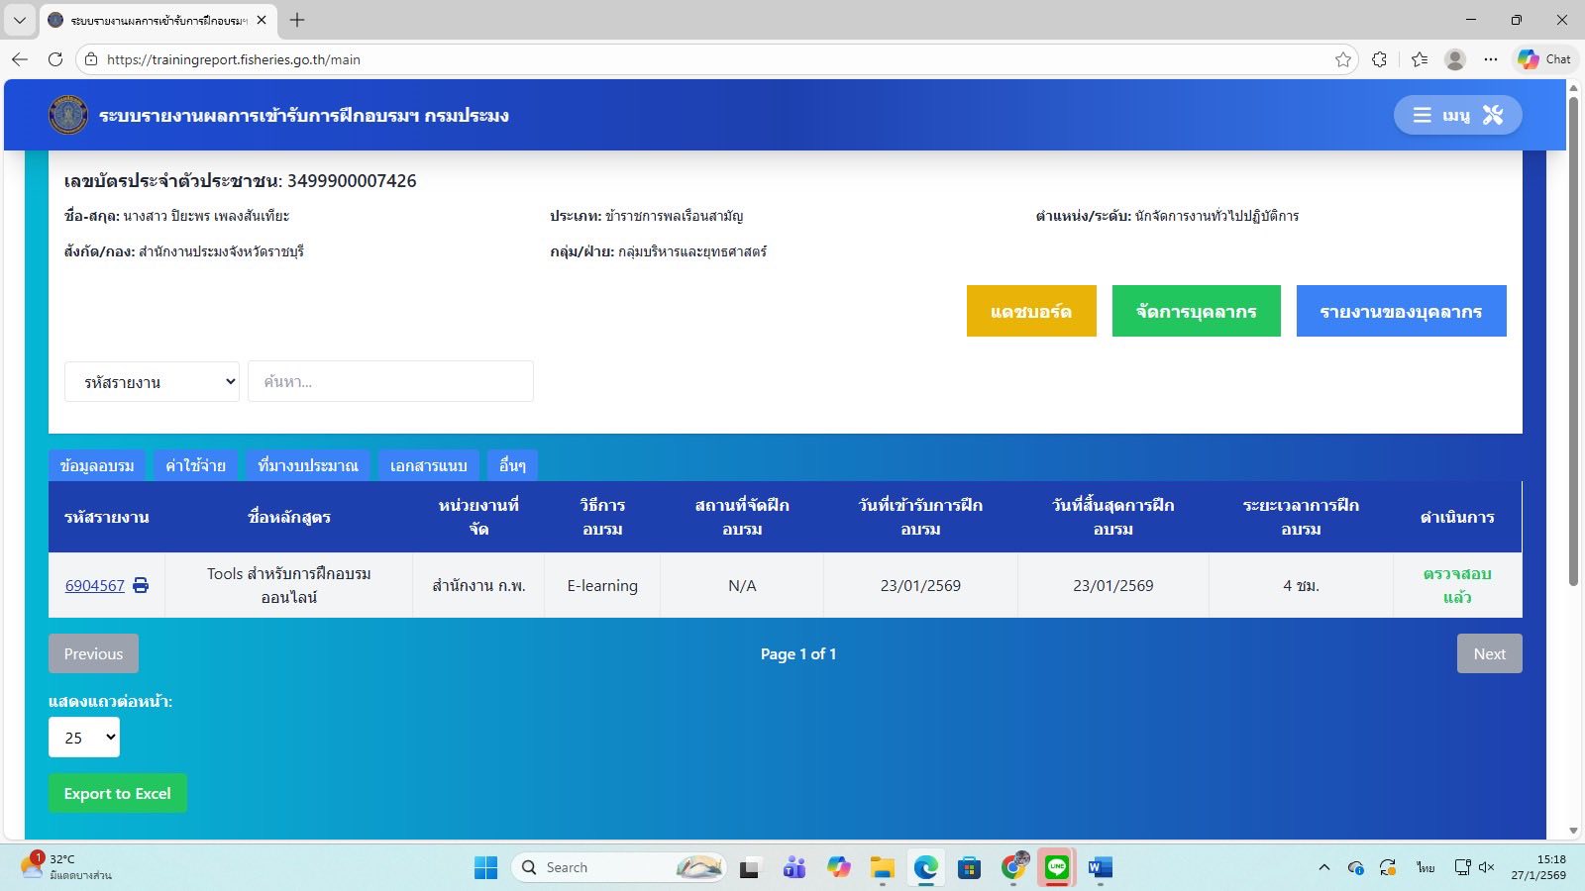
Task: Expand the รหัสรายงาน search field dropdown
Action: pyautogui.click(x=152, y=382)
